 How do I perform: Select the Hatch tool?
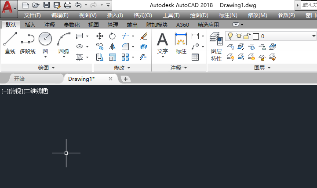(80, 57)
